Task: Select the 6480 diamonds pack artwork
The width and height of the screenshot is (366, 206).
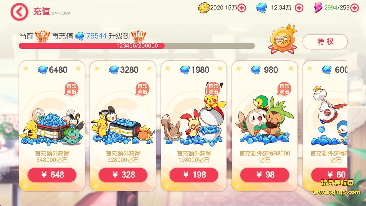Action: point(52,125)
